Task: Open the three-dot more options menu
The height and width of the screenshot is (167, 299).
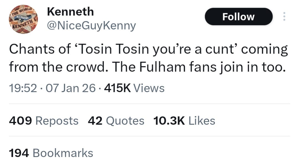Action: [x=284, y=17]
